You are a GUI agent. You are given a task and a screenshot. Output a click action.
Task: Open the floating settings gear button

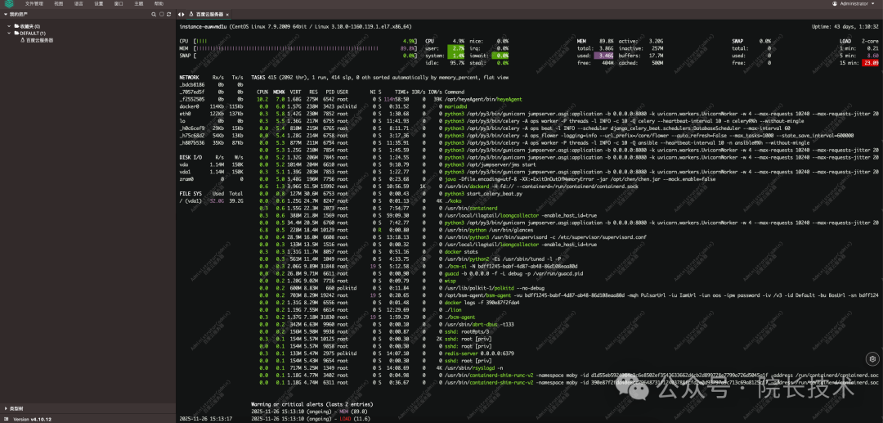[x=872, y=359]
